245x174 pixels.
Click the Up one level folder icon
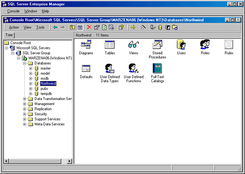72,28
